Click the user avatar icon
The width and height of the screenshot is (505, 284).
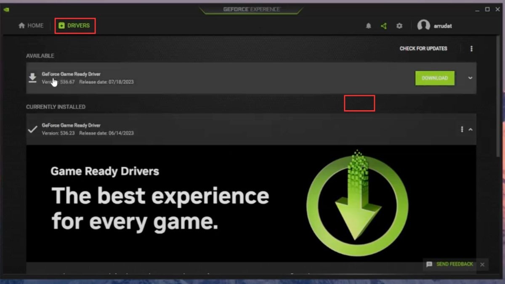(x=423, y=26)
